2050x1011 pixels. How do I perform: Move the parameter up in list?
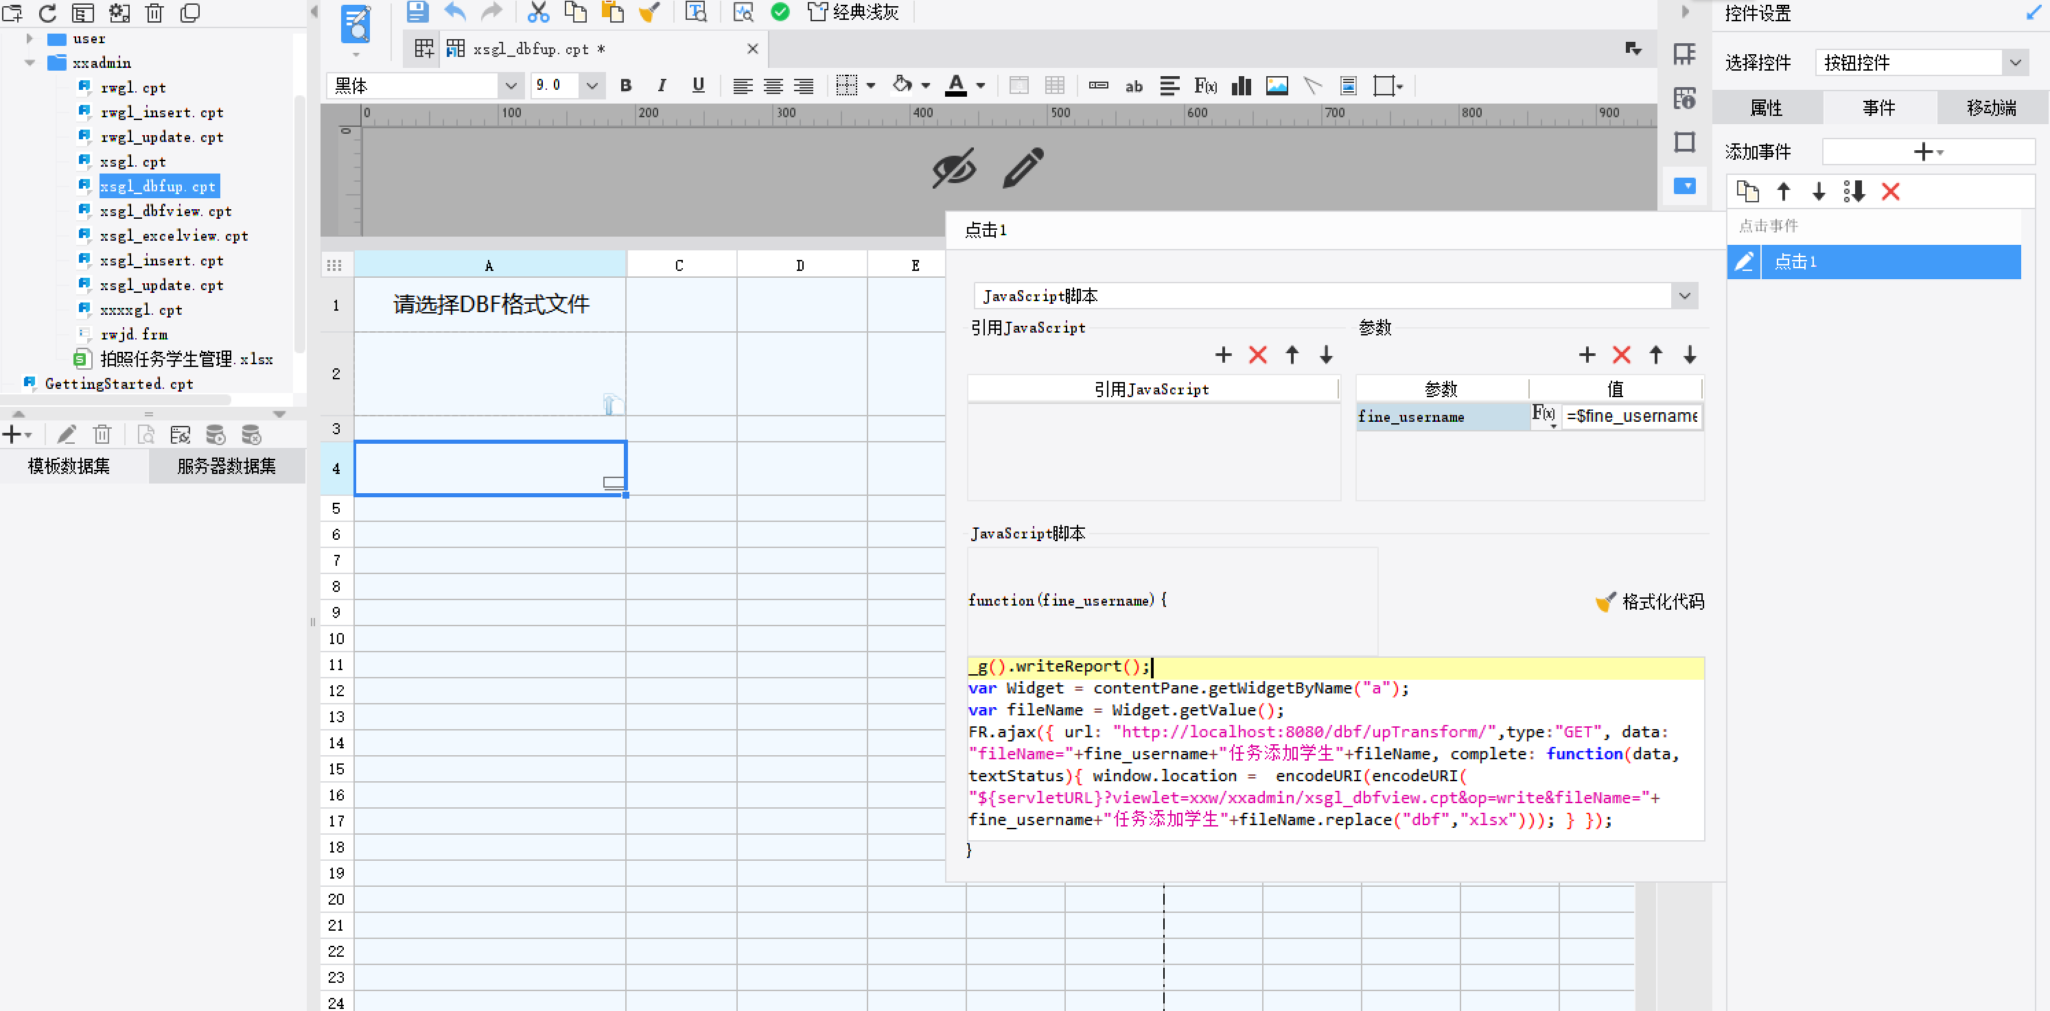click(1655, 355)
